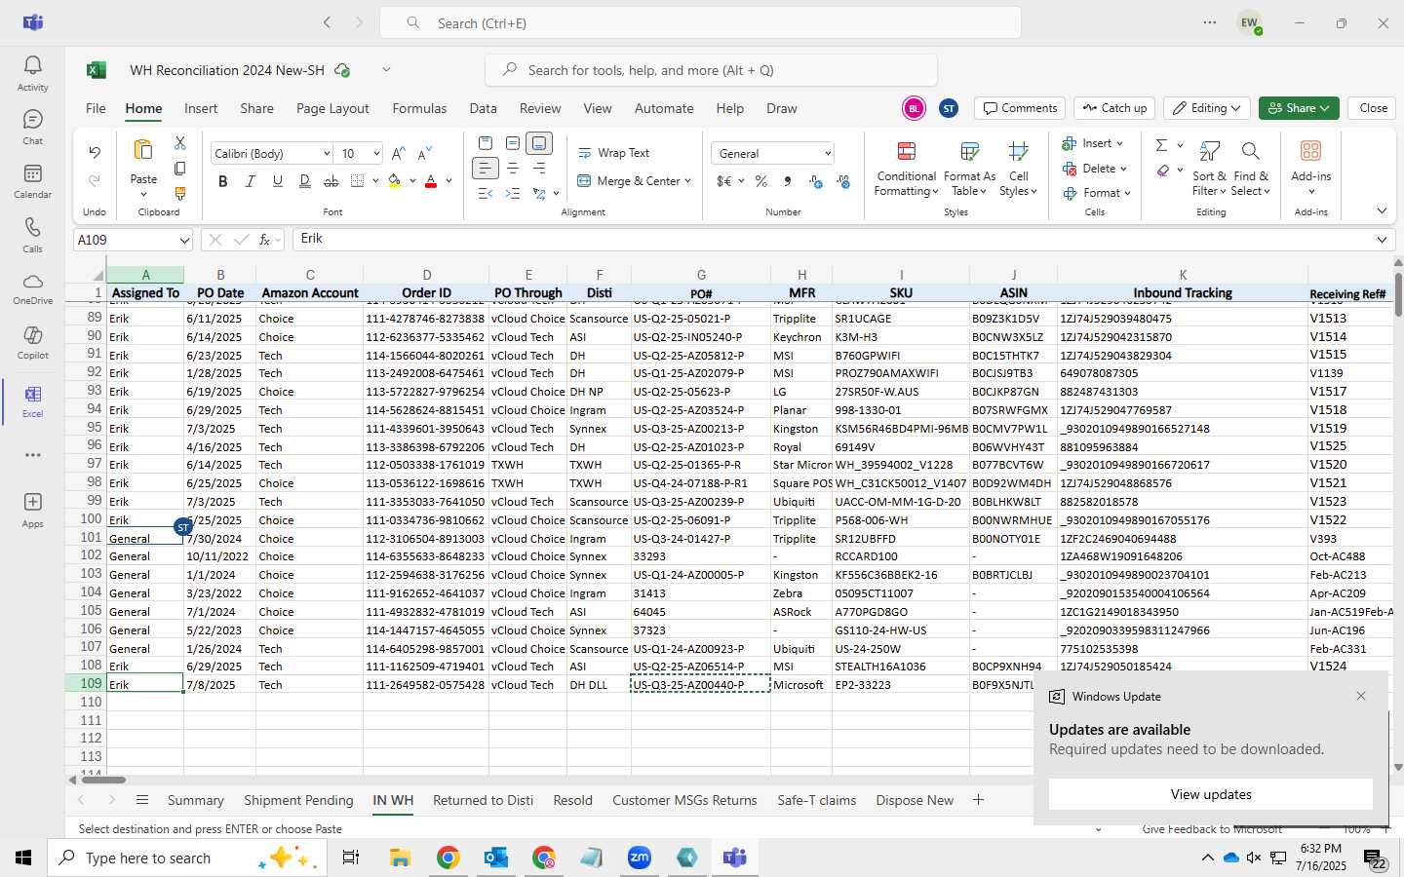Image resolution: width=1404 pixels, height=877 pixels.
Task: Toggle Center horizontal alignment
Action: click(x=512, y=169)
